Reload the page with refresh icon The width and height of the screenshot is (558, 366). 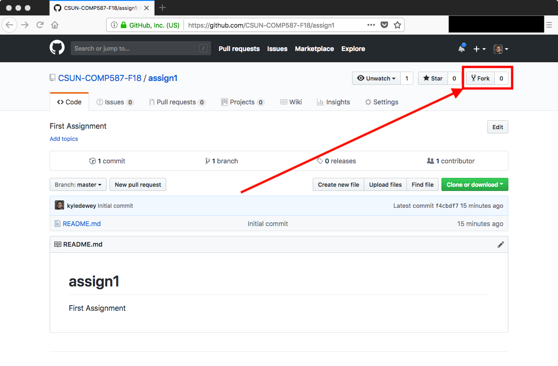pyautogui.click(x=40, y=25)
